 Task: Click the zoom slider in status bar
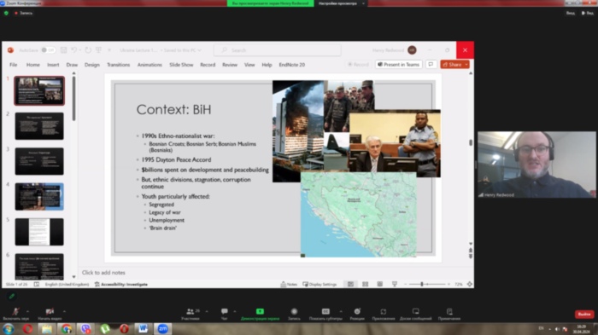pos(427,284)
